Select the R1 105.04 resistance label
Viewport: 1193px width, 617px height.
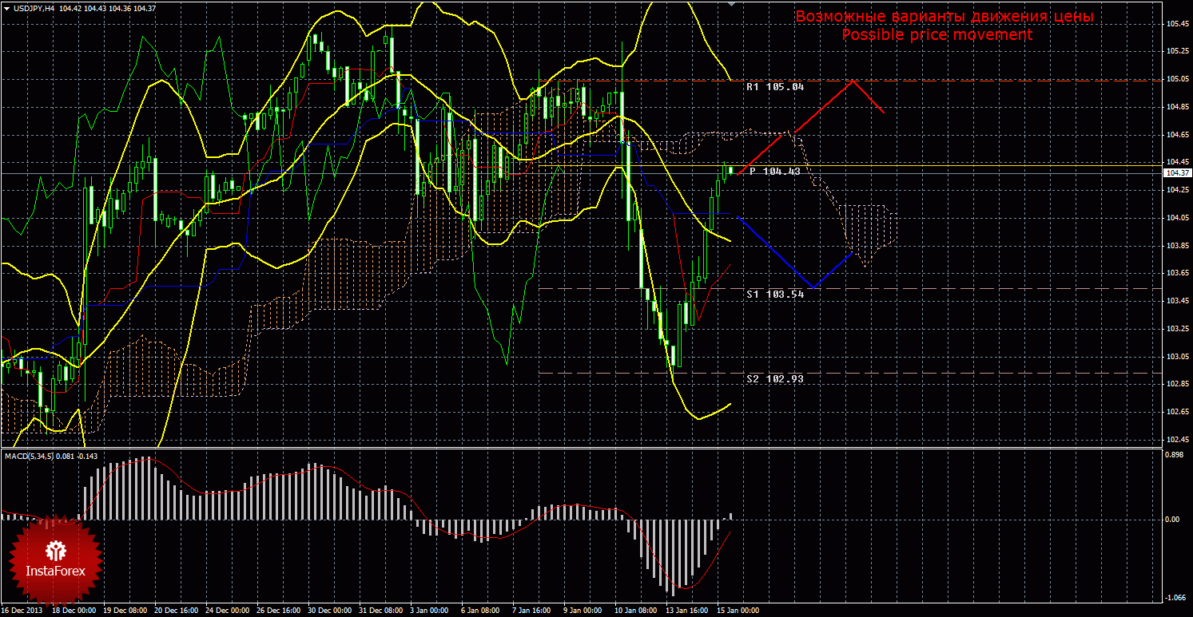point(774,87)
